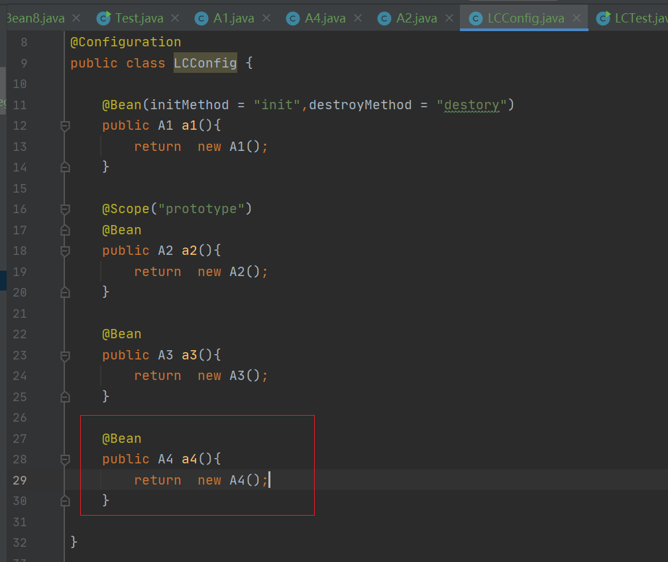The height and width of the screenshot is (562, 668).
Task: Click the @Bean annotation on line 22
Action: pos(122,334)
